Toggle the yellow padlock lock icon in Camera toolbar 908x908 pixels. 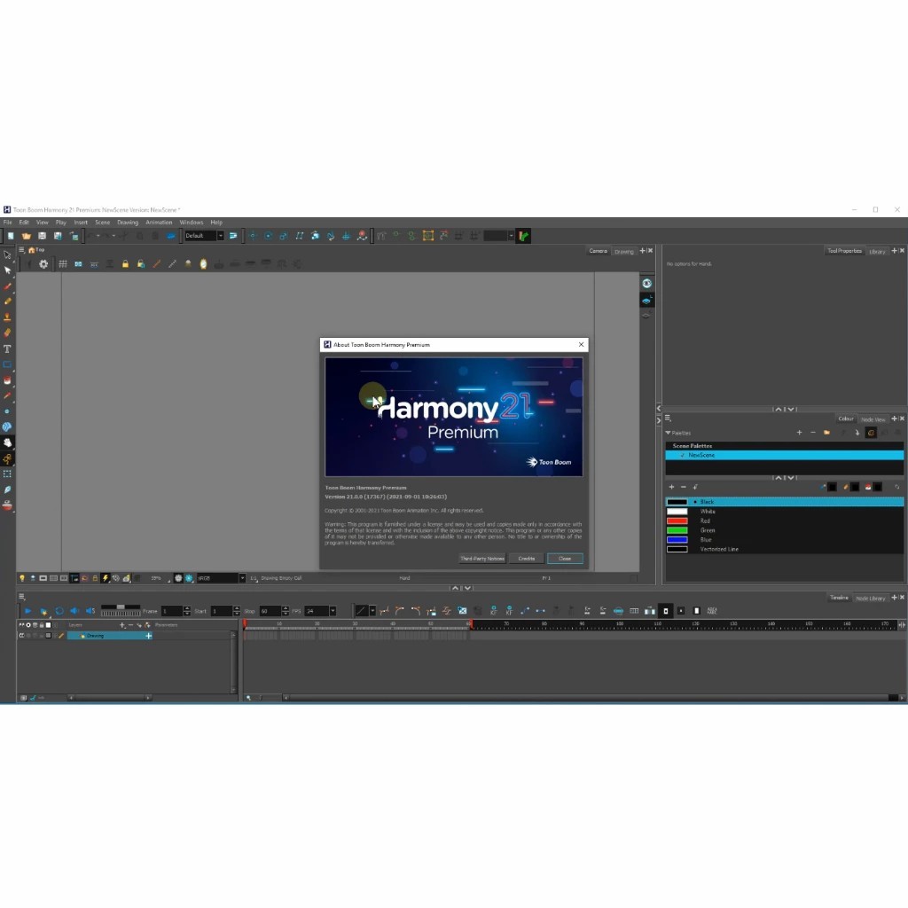(x=125, y=264)
